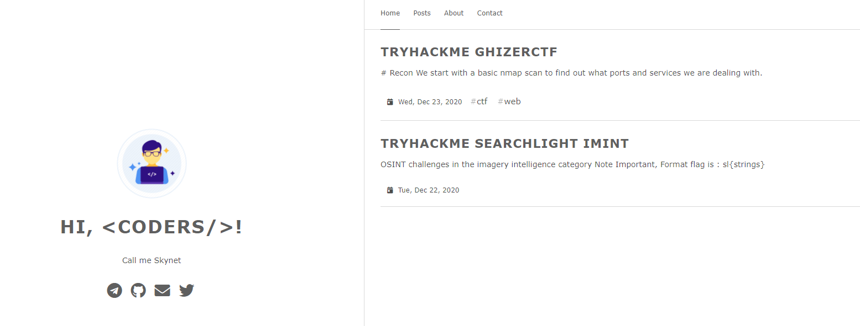
Task: Open the TryHackMe GhizerCTF post
Action: click(x=469, y=52)
